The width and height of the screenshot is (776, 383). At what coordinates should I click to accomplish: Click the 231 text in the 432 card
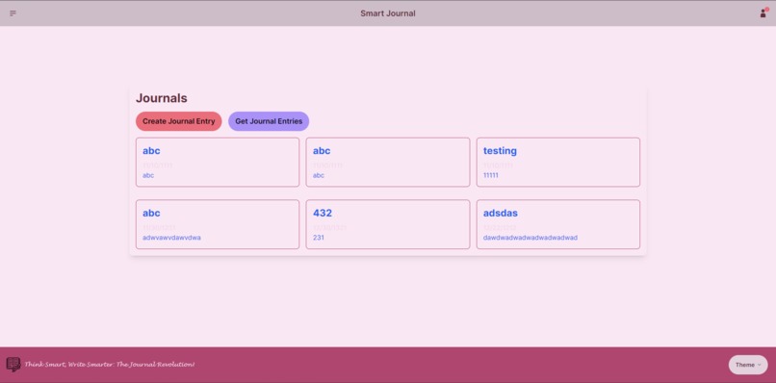(319, 238)
